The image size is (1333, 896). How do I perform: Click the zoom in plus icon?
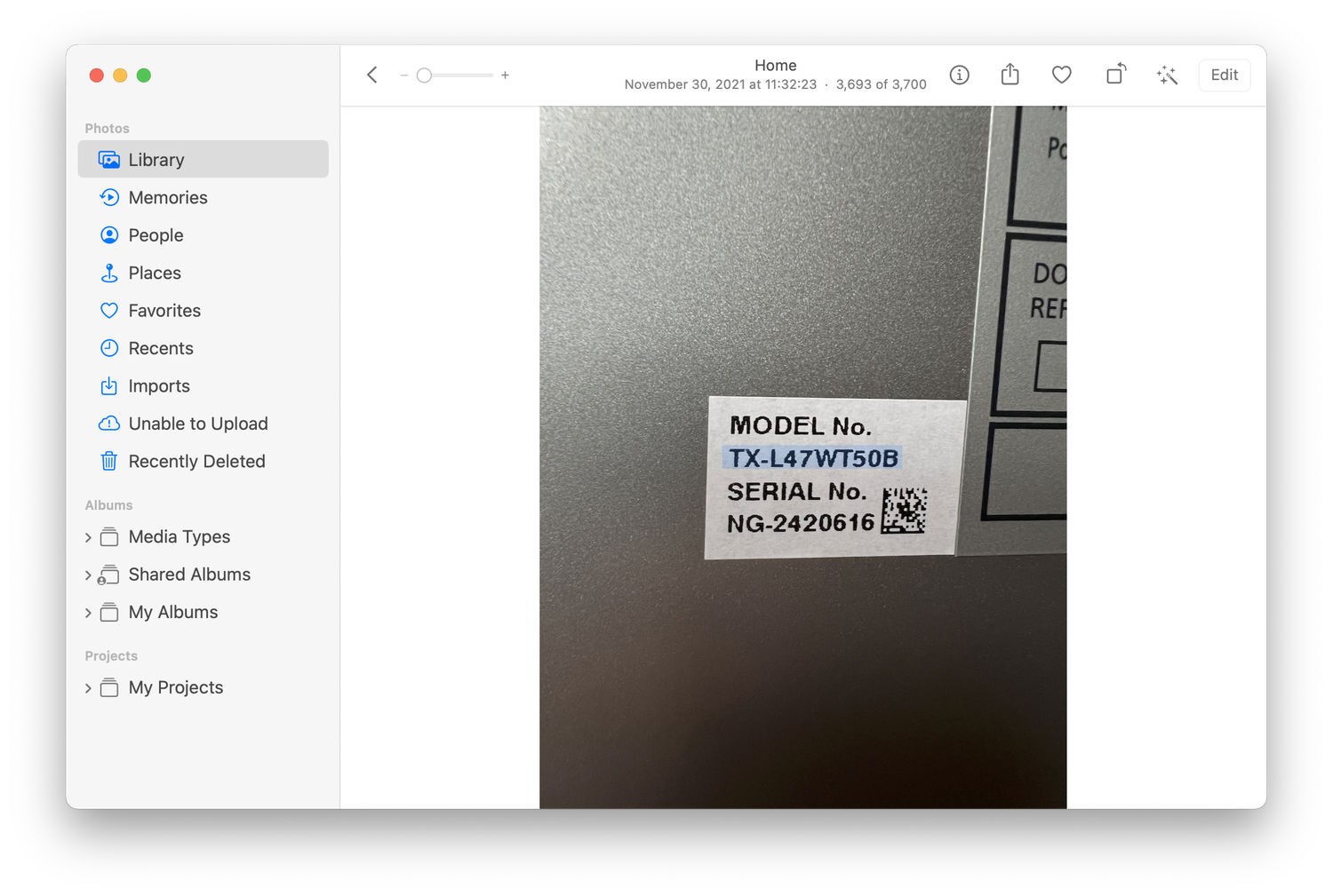point(505,75)
